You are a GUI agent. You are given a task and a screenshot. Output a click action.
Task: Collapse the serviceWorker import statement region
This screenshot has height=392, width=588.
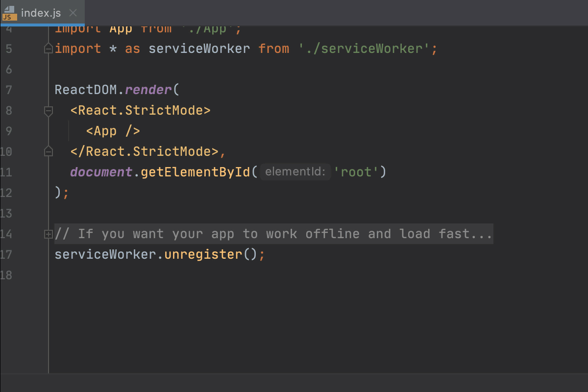tap(48, 49)
